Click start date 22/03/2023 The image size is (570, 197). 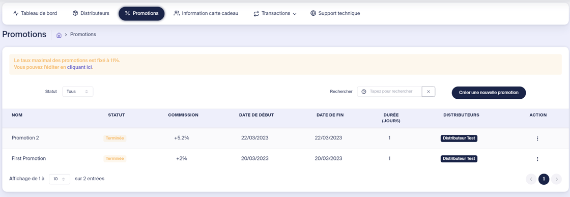tap(255, 138)
